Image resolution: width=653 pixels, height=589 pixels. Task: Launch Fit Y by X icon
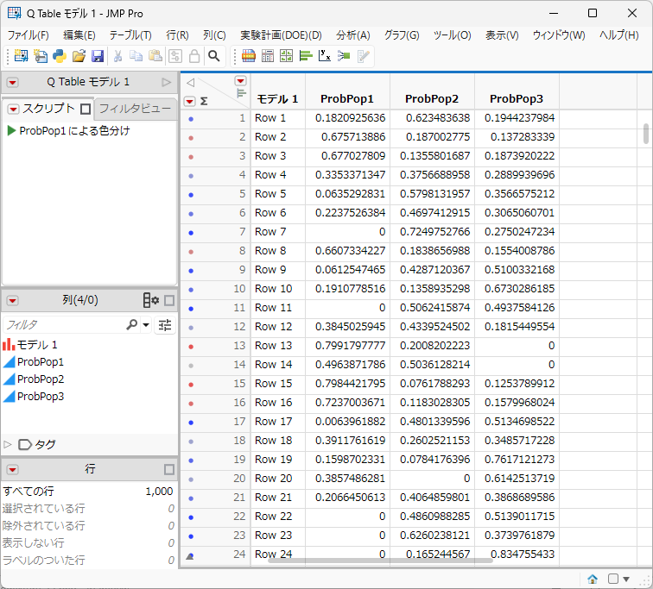(325, 56)
